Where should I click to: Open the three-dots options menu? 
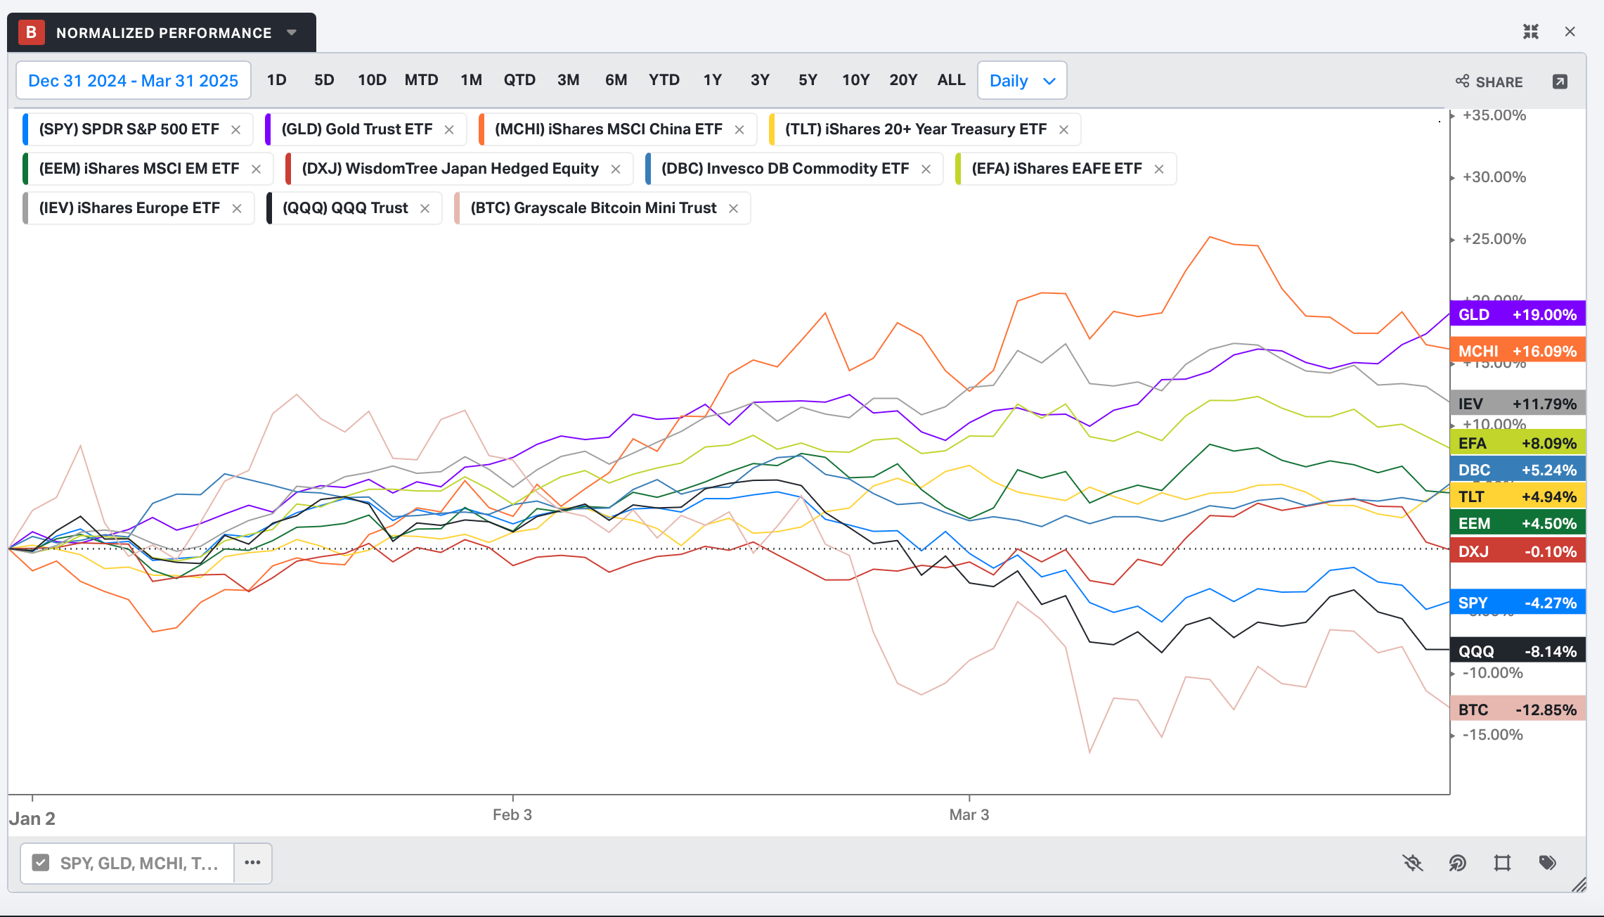pos(252,863)
